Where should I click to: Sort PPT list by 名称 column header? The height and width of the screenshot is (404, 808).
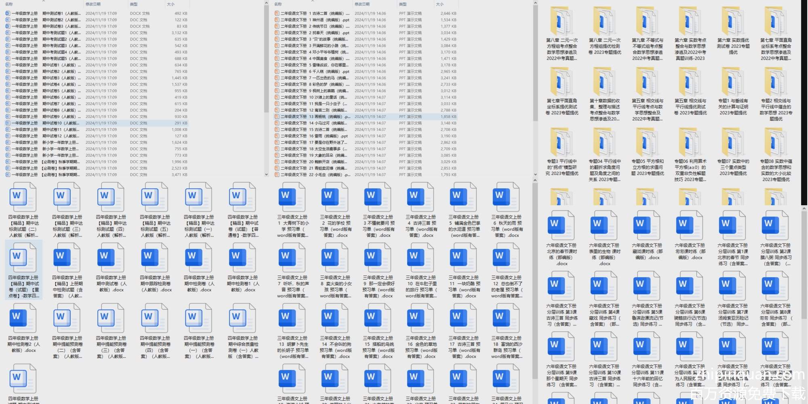pos(278,4)
